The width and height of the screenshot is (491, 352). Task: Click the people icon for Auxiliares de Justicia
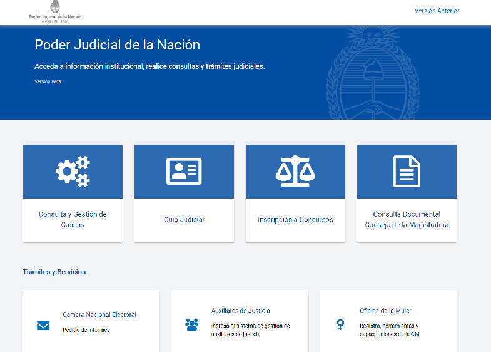[191, 324]
